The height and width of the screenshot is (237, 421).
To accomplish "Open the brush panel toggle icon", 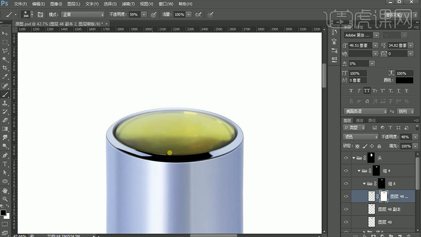I will coord(40,14).
